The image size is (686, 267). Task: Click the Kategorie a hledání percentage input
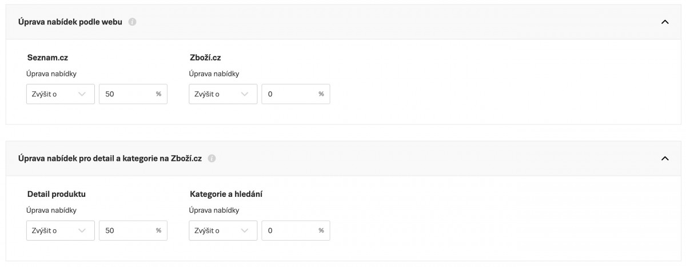click(x=291, y=230)
